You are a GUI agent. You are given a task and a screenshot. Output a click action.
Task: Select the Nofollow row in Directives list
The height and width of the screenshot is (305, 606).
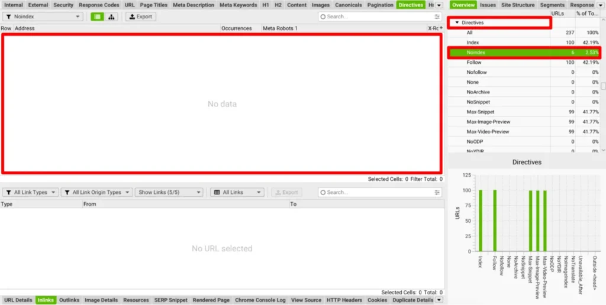tap(477, 72)
